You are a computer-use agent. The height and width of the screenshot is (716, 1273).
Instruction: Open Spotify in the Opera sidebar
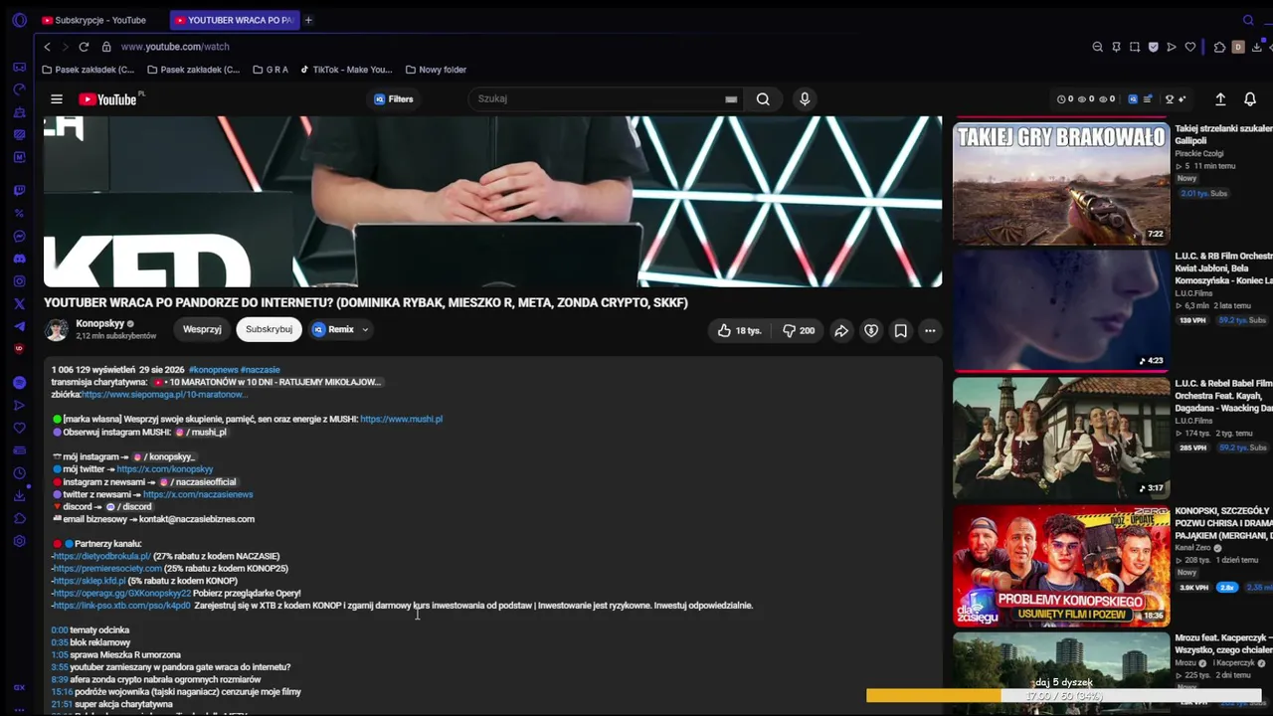pos(19,383)
